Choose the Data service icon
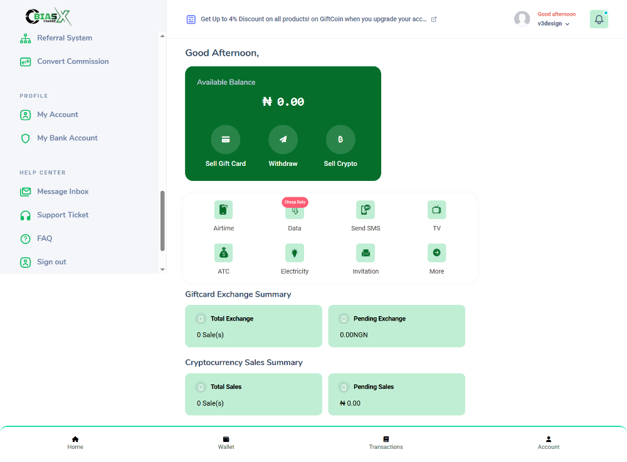This screenshot has height=462, width=627. pos(295,211)
